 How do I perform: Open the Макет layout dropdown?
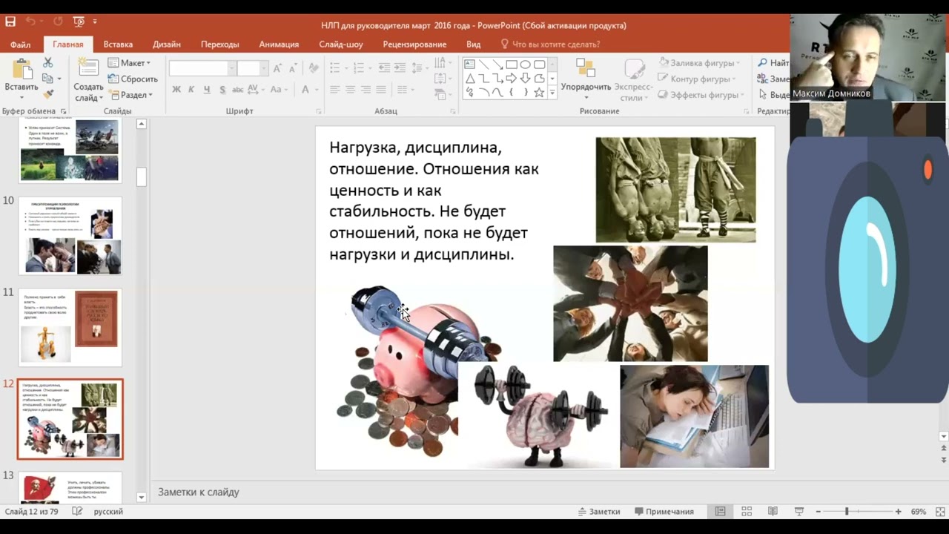130,63
